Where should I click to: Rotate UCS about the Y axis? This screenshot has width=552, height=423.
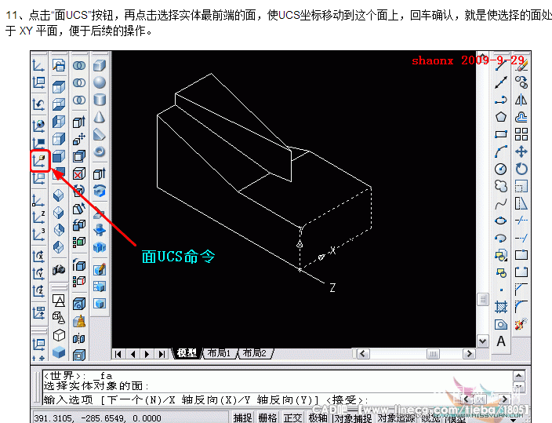click(38, 273)
